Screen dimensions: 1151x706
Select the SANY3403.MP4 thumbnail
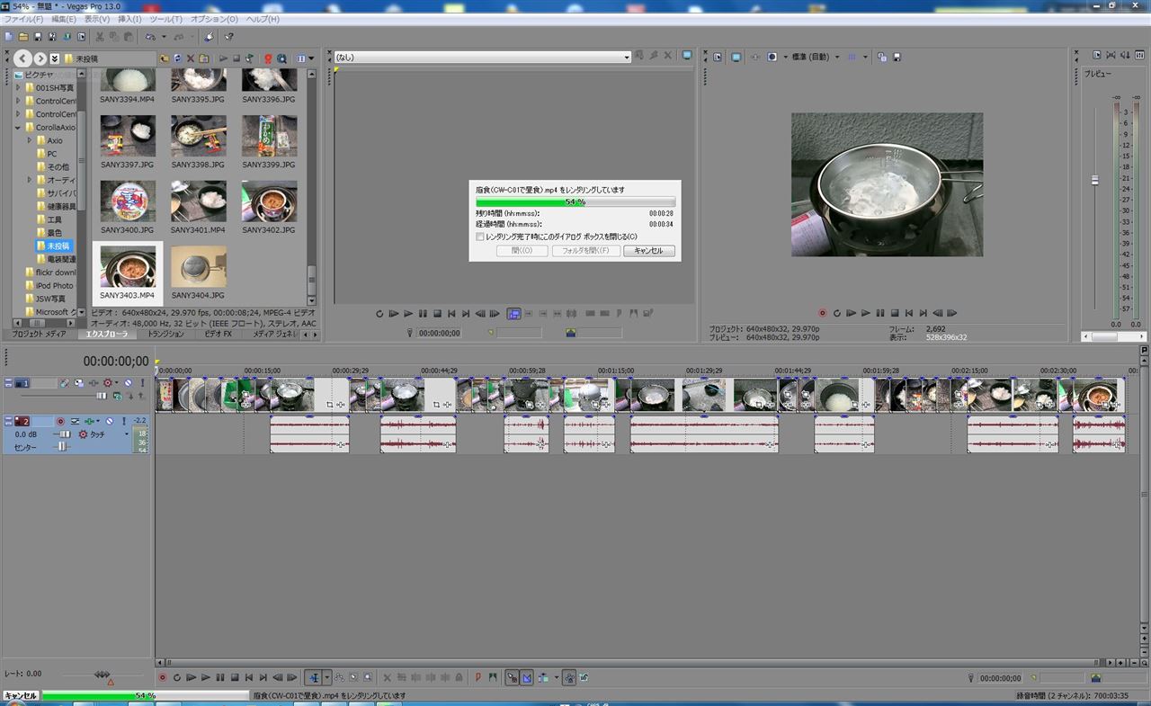point(127,273)
